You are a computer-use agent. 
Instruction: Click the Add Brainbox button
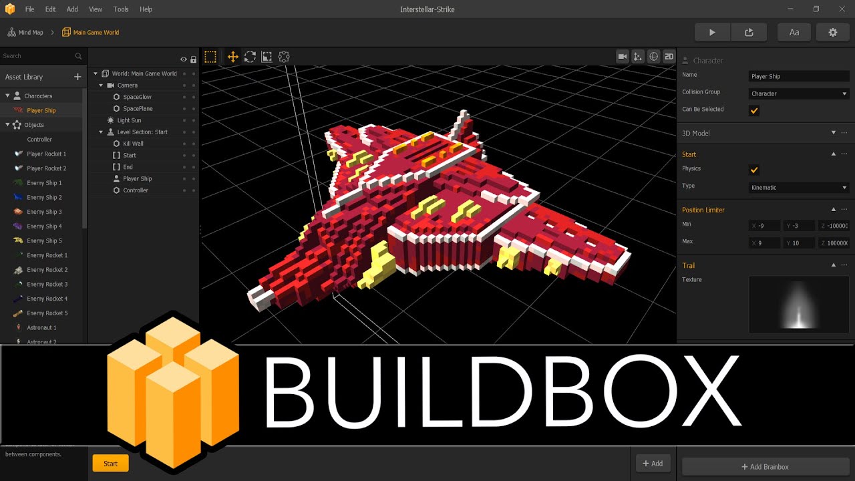point(765,466)
